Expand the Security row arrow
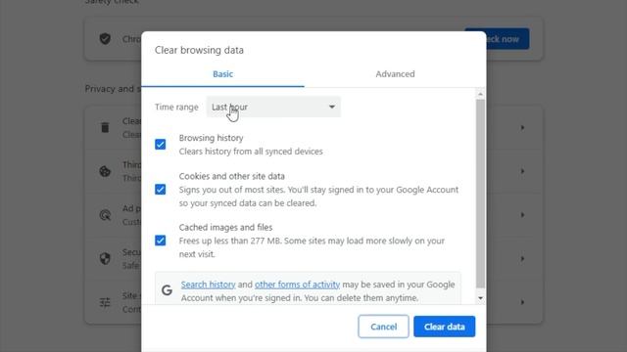Image resolution: width=627 pixels, height=352 pixels. tap(522, 258)
